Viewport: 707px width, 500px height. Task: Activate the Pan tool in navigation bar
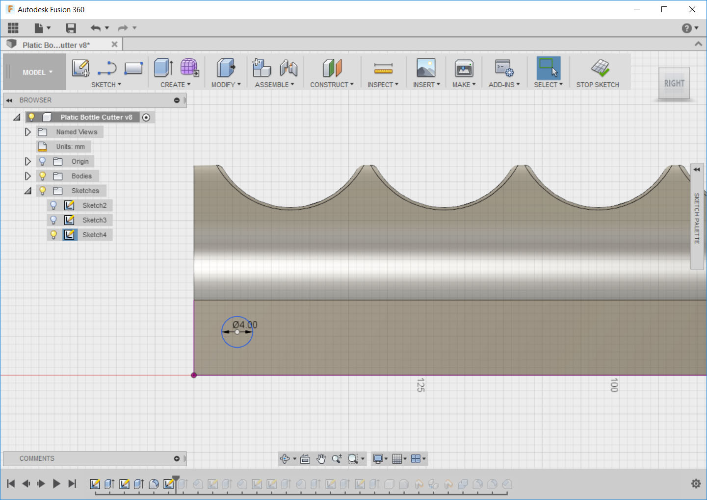(x=321, y=459)
